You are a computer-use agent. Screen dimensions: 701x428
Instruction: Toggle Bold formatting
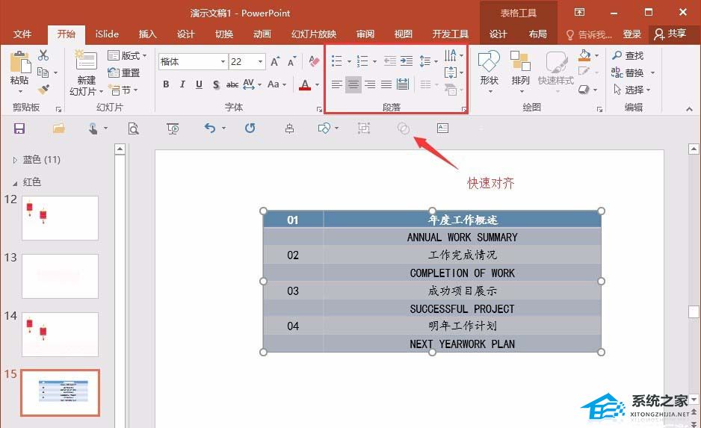click(166, 84)
